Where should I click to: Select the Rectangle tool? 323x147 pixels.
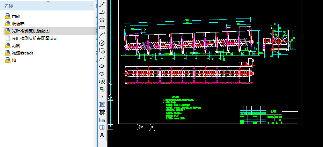[102, 28]
